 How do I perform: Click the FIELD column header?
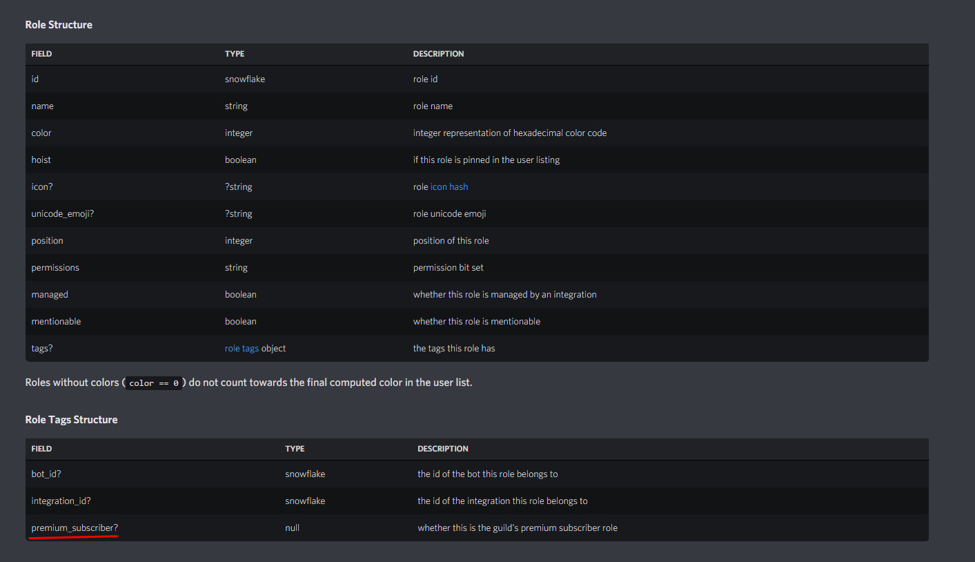41,53
